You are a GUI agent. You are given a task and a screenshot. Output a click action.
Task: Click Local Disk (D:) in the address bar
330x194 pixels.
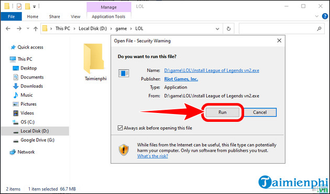(93, 29)
